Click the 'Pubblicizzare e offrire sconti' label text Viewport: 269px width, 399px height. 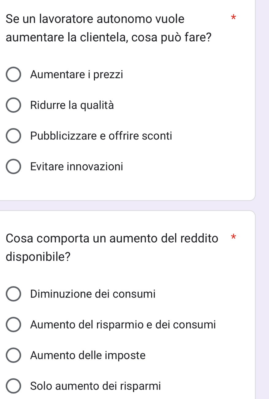point(101,136)
